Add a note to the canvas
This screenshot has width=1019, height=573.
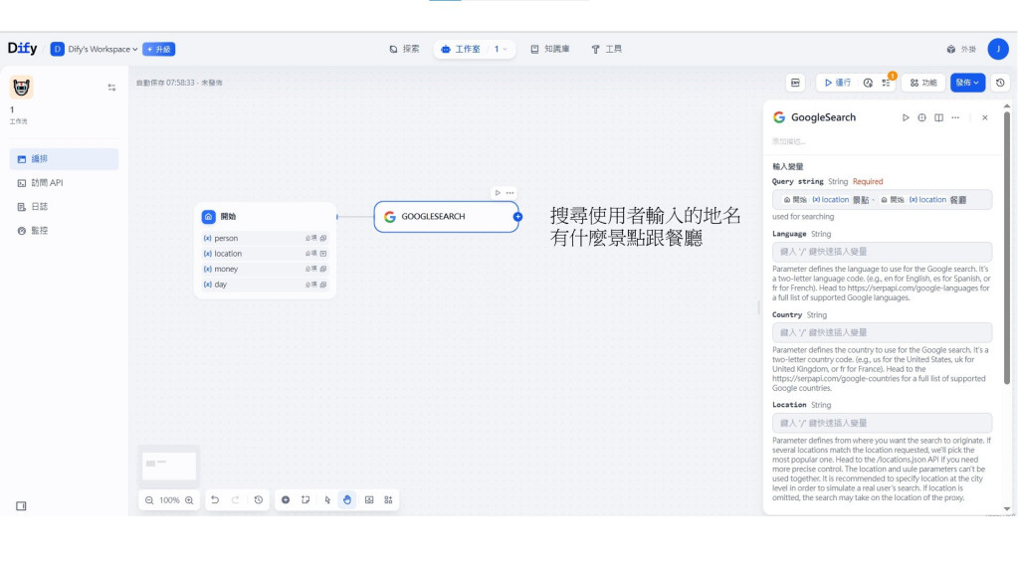click(306, 499)
